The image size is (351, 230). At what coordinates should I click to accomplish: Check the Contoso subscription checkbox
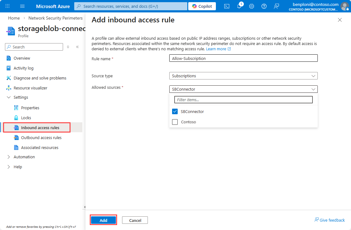point(175,122)
